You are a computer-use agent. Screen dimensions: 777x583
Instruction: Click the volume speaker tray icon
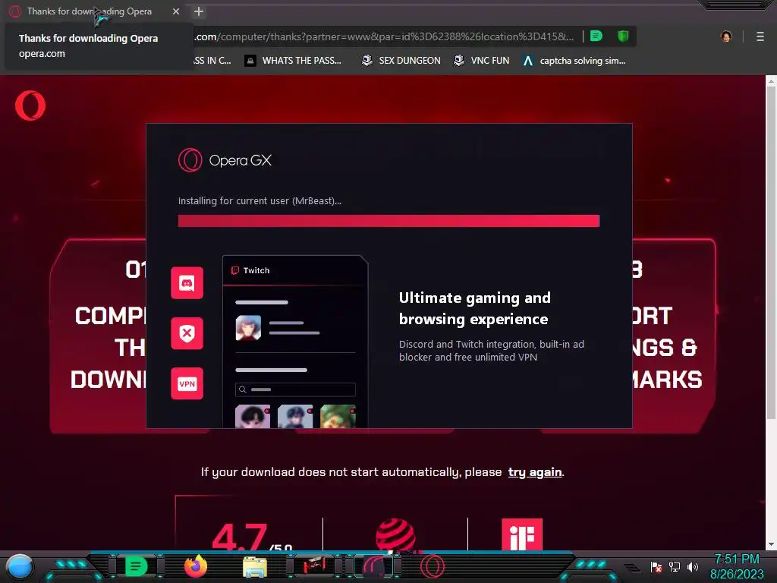coord(693,566)
